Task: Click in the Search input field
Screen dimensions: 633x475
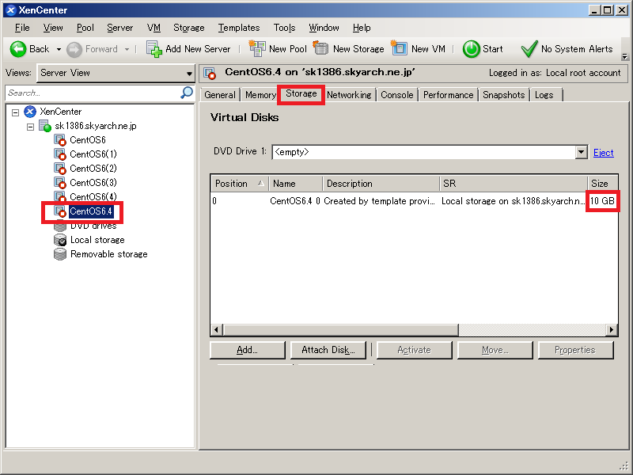Action: 93,93
